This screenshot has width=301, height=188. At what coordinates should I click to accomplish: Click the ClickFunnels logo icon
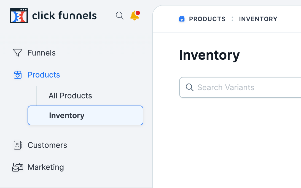pos(19,15)
